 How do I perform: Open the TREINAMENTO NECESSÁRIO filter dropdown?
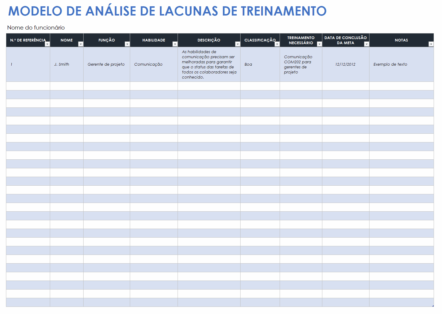tap(319, 44)
